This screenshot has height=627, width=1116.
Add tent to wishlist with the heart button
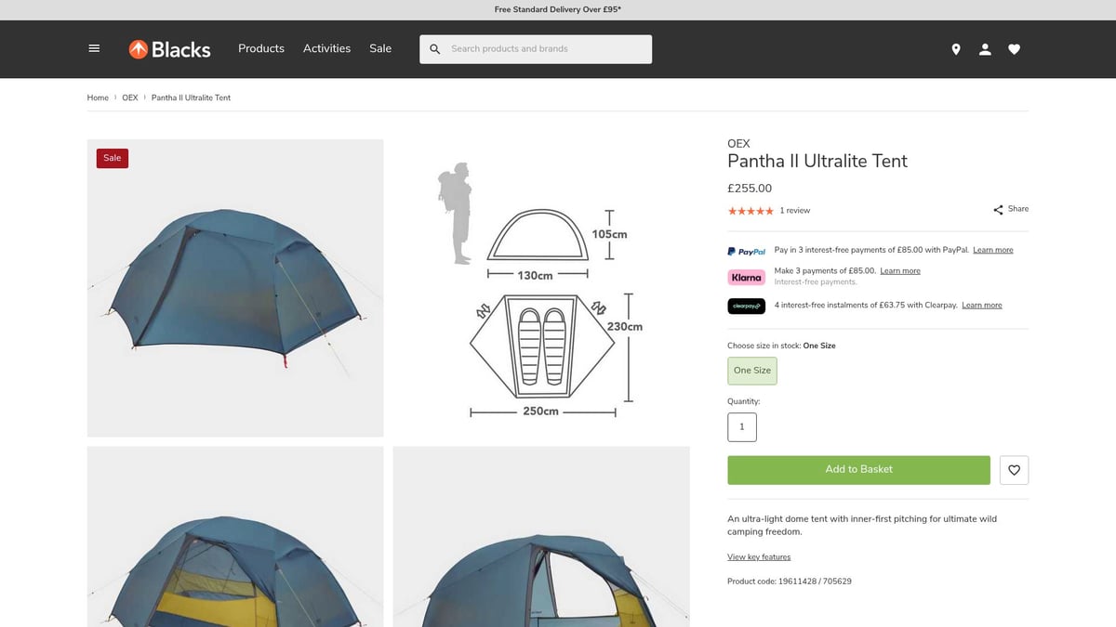pyautogui.click(x=1014, y=470)
